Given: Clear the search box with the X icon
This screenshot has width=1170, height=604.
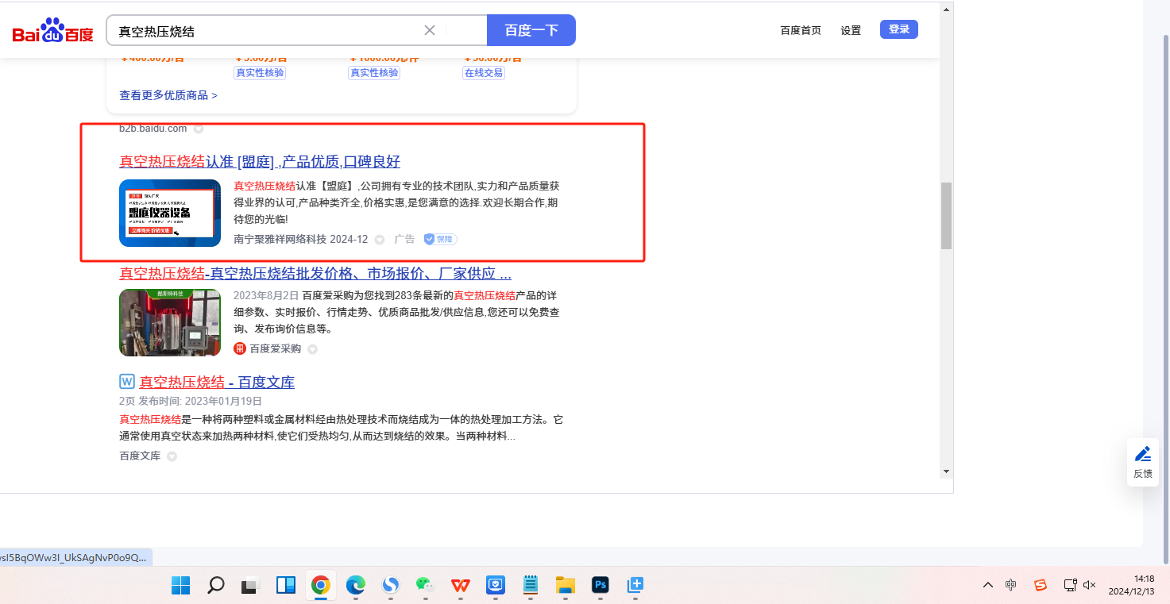Looking at the screenshot, I should pos(430,30).
